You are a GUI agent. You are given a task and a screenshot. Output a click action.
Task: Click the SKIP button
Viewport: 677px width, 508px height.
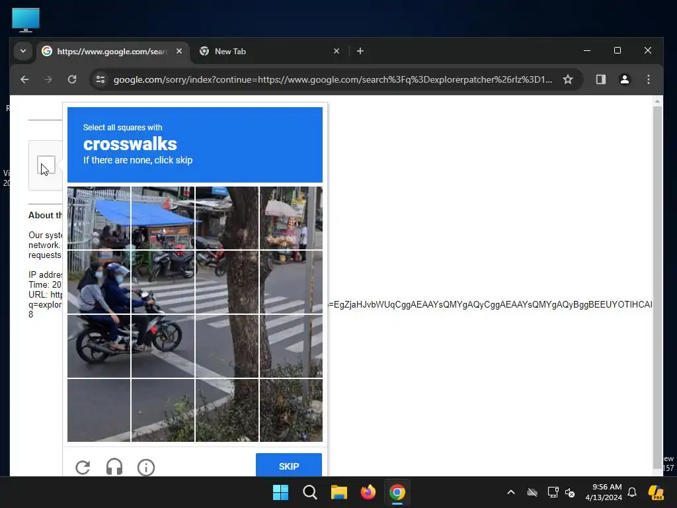click(x=289, y=466)
